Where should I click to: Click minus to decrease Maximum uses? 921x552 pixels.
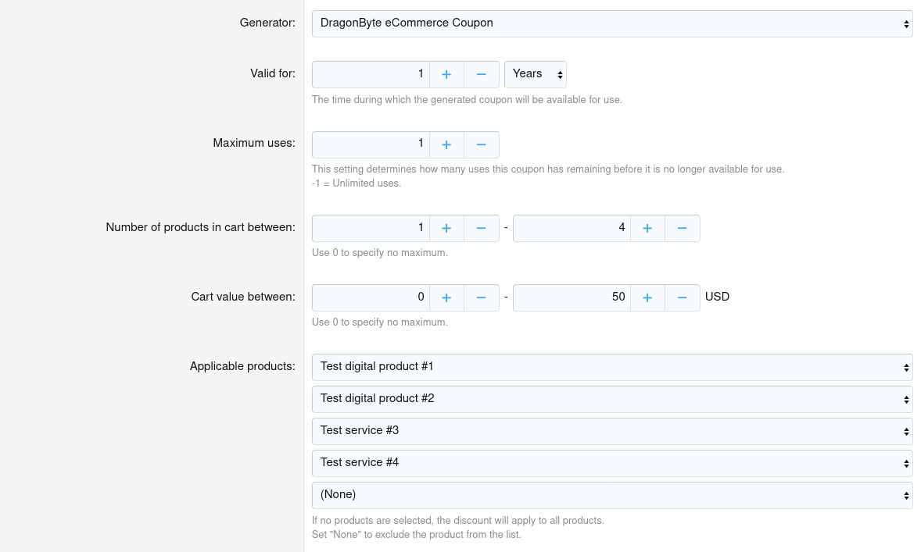pyautogui.click(x=482, y=145)
